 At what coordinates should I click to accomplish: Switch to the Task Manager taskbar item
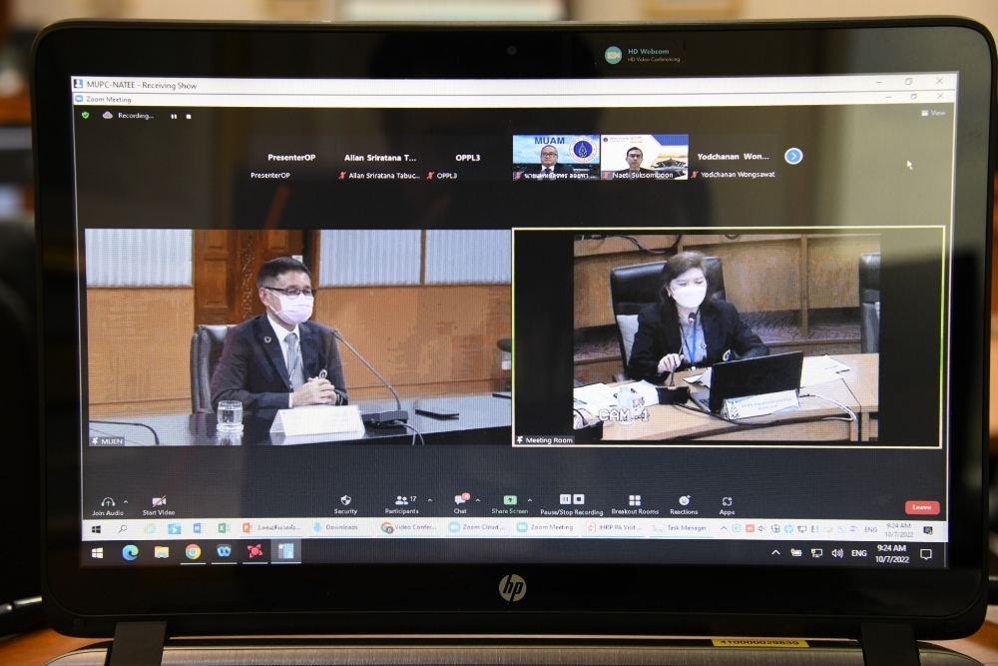click(681, 528)
